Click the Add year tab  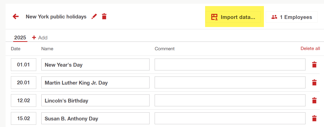click(43, 38)
